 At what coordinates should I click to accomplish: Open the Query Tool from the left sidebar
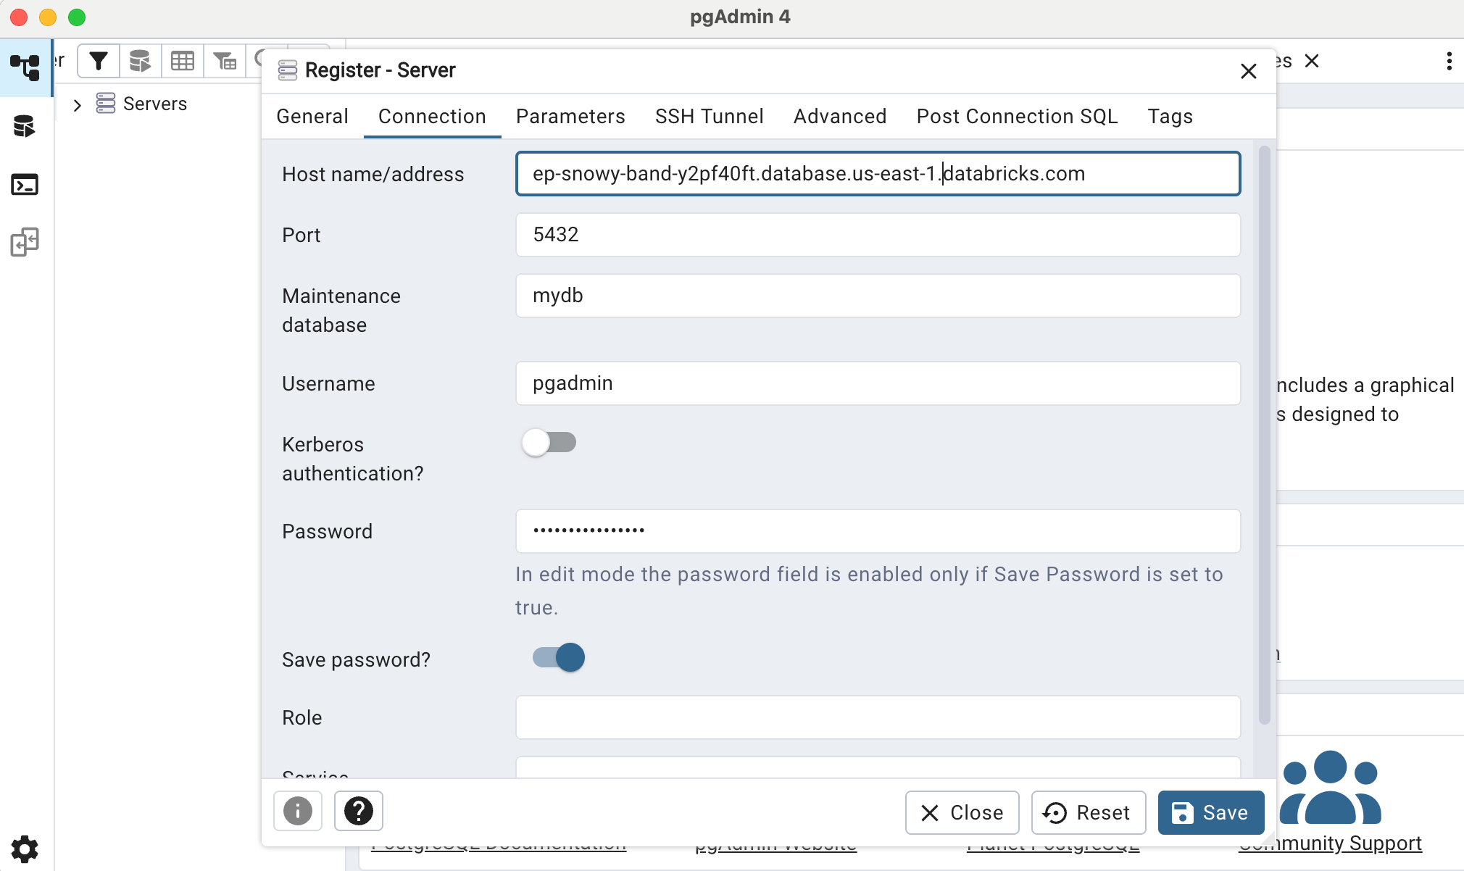[26, 126]
